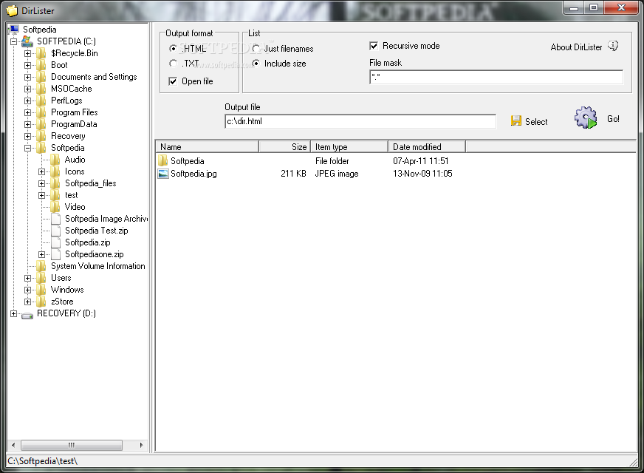Click the Softpedia computer icon in tree
644x473 pixels.
13,29
